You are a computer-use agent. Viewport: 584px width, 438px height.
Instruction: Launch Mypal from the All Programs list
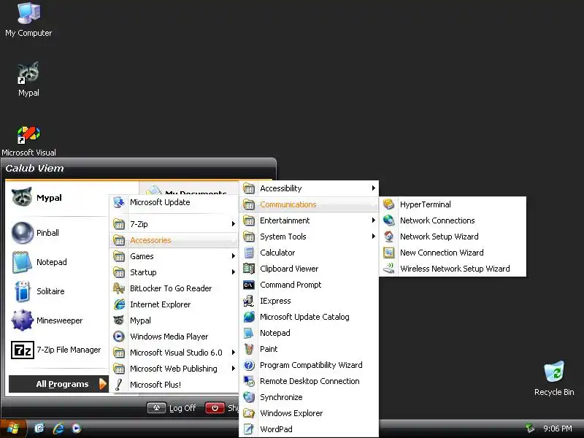[x=174, y=320]
